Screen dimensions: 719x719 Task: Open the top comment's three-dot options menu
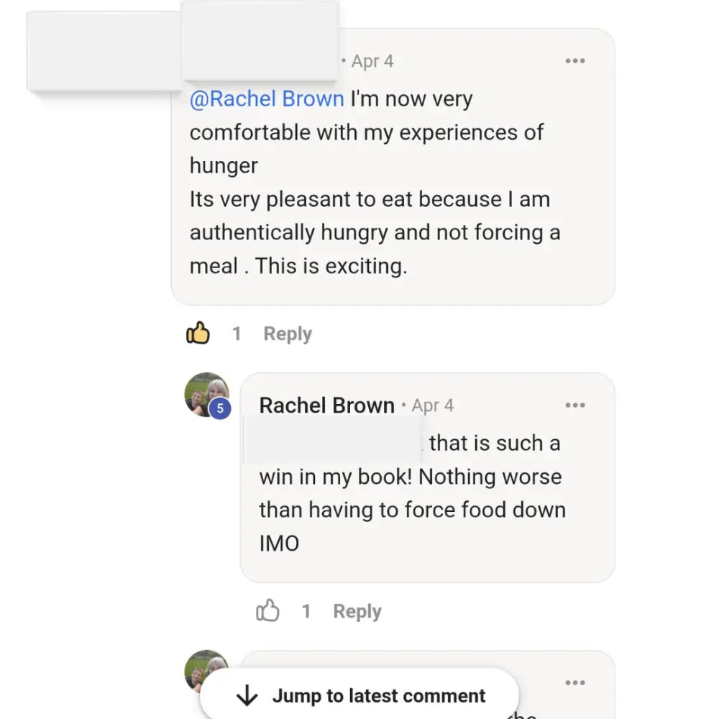tap(574, 61)
